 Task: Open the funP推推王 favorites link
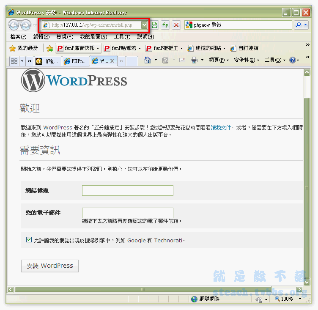[x=162, y=48]
